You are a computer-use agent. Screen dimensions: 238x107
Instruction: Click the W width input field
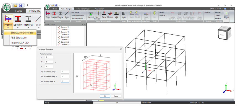tap(49, 62)
